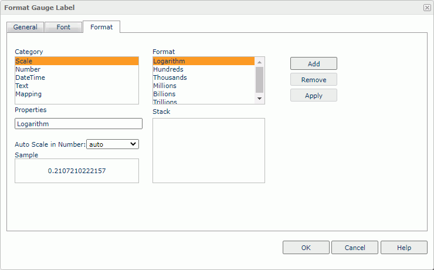Select Millions format option
The height and width of the screenshot is (270, 434).
165,86
